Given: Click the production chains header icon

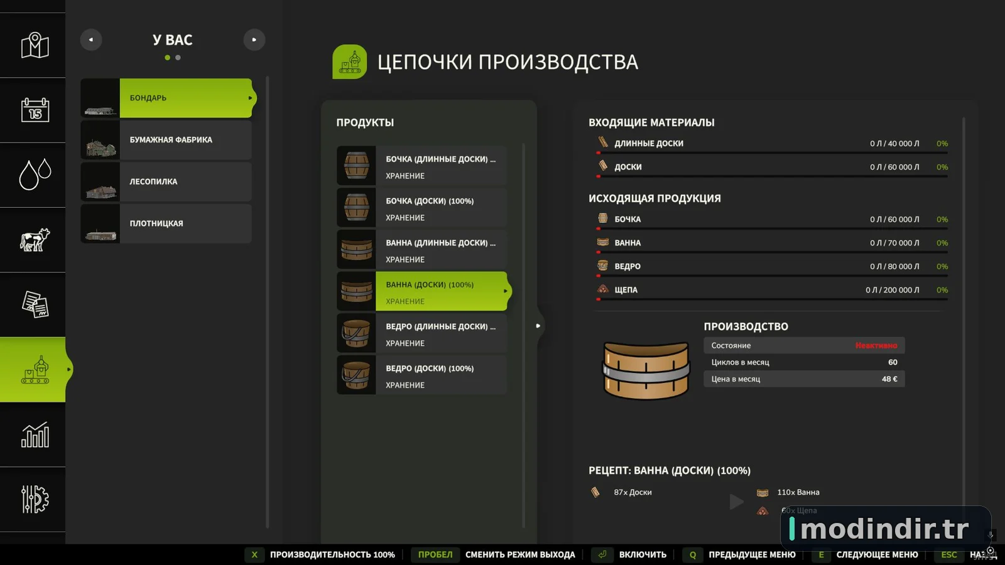Looking at the screenshot, I should [350, 62].
